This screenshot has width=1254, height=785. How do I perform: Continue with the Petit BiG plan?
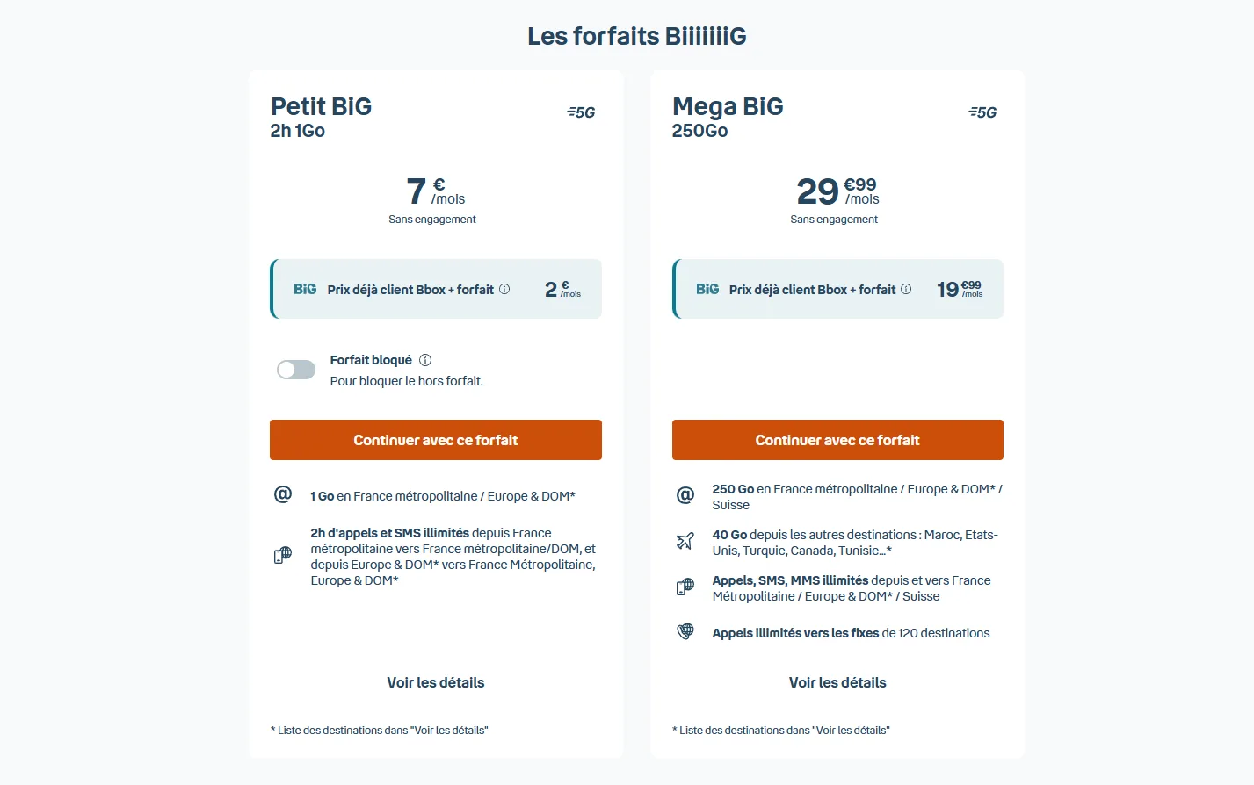click(x=436, y=440)
